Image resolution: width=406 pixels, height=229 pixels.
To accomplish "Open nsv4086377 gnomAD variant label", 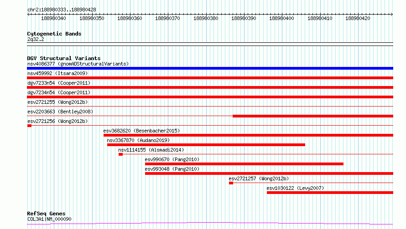I will pos(78,64).
